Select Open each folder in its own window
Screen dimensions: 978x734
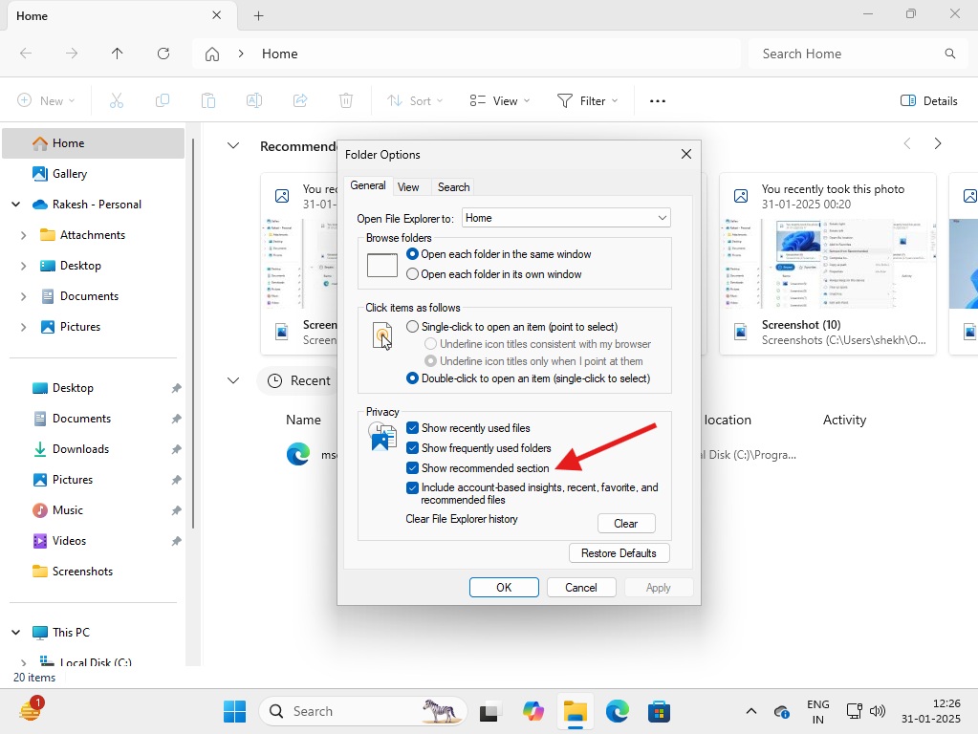(x=413, y=274)
